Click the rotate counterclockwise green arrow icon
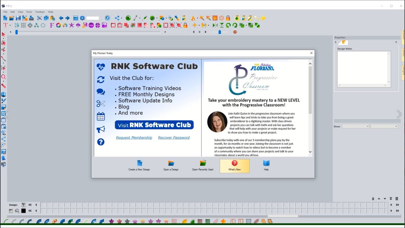405x228 pixels. pyautogui.click(x=228, y=25)
